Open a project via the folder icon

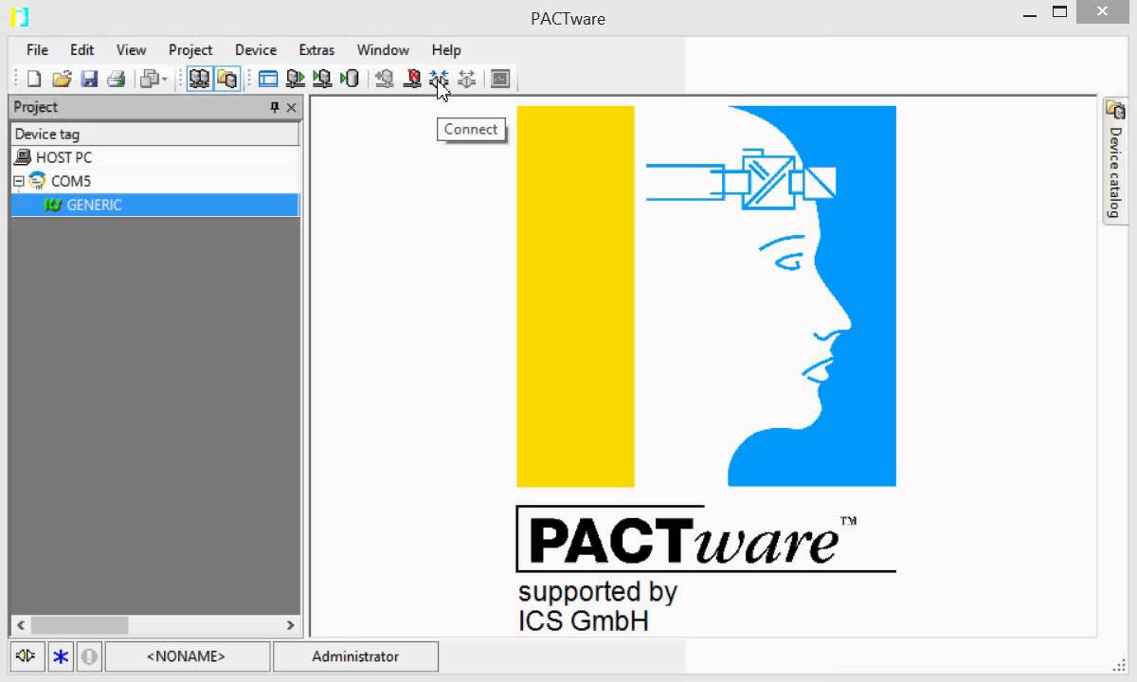tap(62, 80)
